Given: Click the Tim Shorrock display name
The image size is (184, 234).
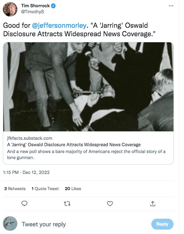Looking at the screenshot, I should click(x=35, y=6).
